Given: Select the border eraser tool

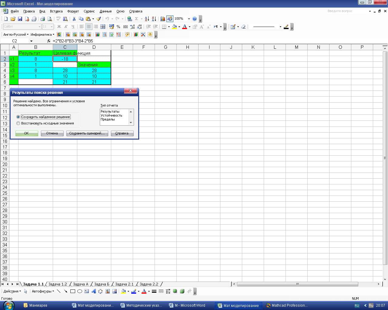Looking at the screenshot, I should coord(243,27).
